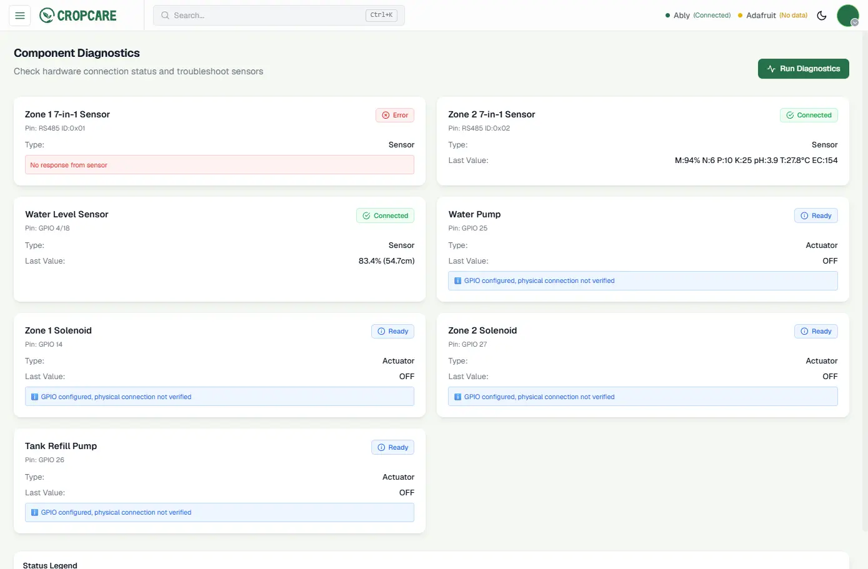Screen dimensions: 868x569
Task: Click the Error X icon on Zone 1 sensor
Action: 386,115
